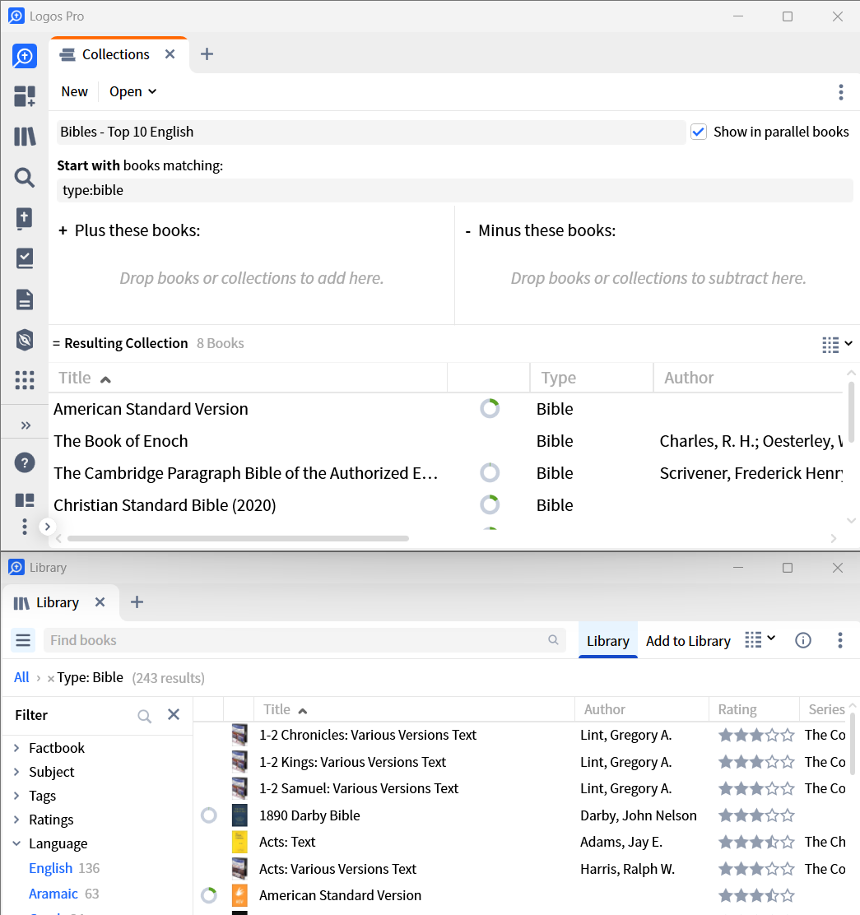Select the Collections tab

point(115,53)
